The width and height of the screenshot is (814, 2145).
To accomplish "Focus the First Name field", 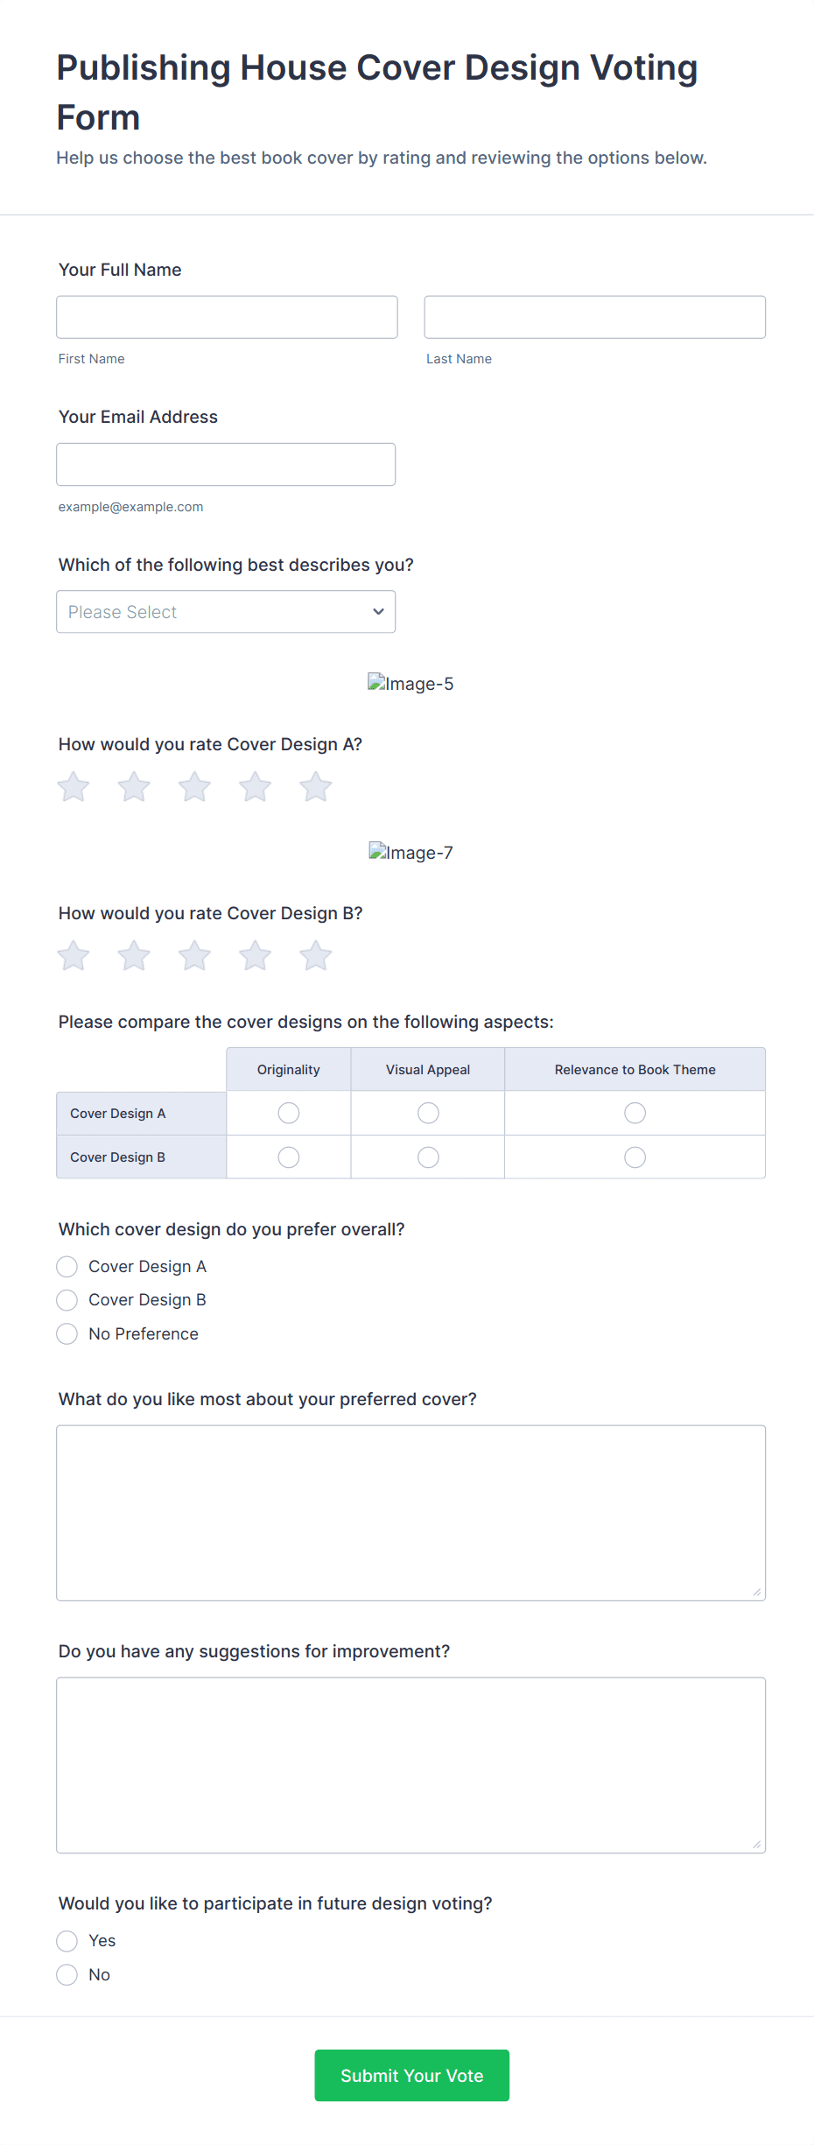I will click(227, 317).
